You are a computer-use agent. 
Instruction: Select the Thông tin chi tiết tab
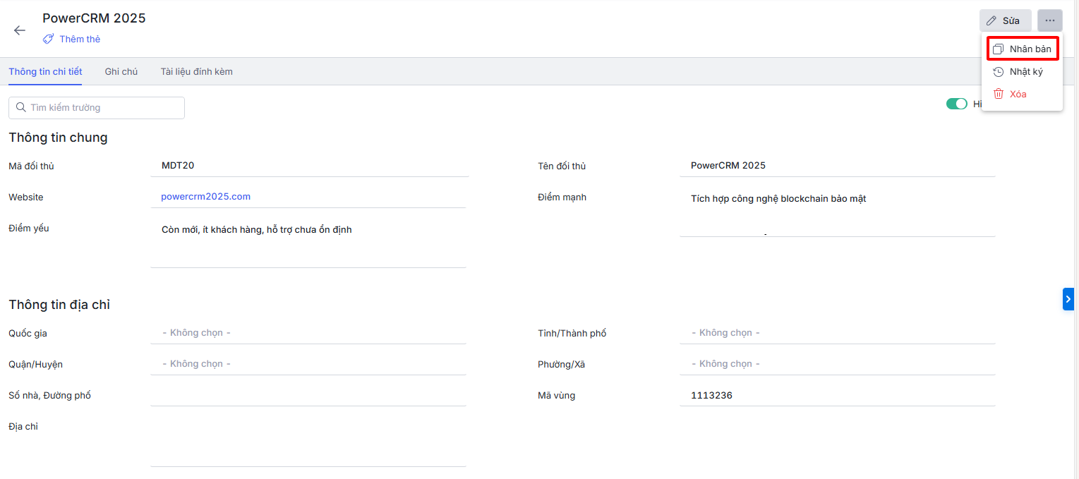pos(45,71)
